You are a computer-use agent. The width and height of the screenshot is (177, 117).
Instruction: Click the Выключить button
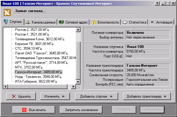tap(34, 110)
